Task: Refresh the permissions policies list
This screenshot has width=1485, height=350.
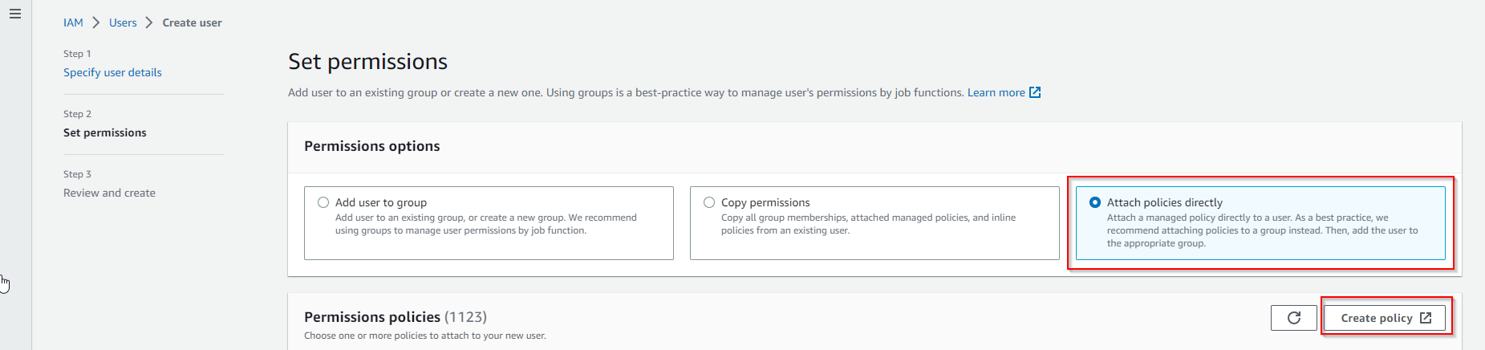Action: [1293, 318]
